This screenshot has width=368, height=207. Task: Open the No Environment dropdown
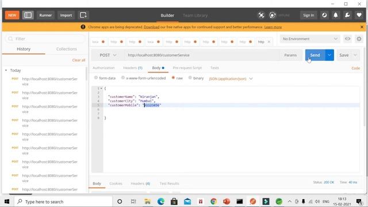(x=310, y=39)
